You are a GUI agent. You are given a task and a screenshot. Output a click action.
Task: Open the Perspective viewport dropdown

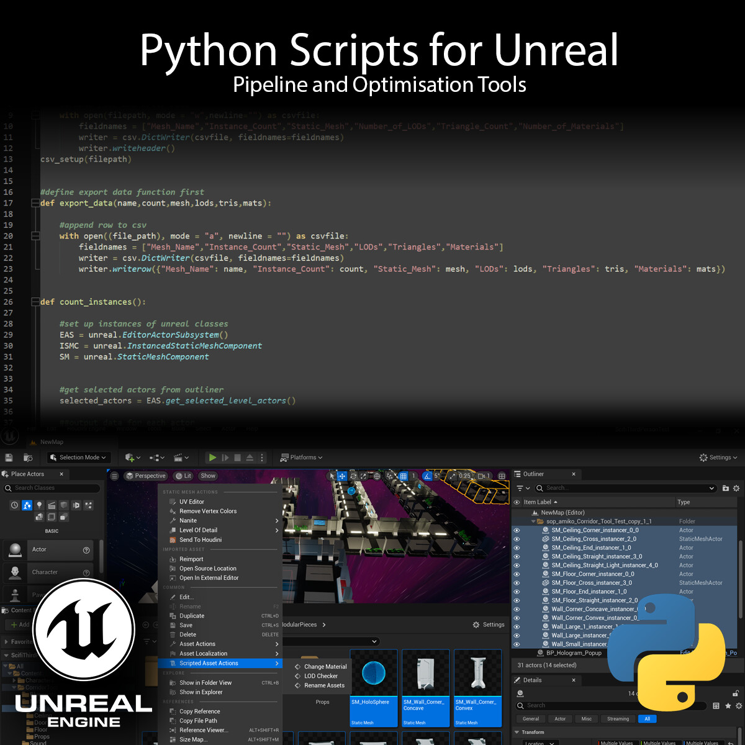(x=146, y=476)
